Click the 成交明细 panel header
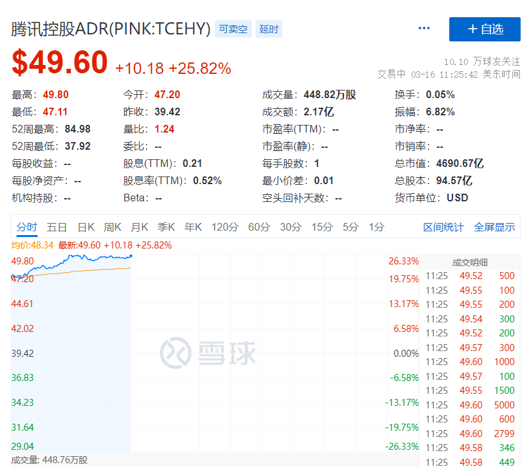Image resolution: width=527 pixels, height=467 pixels. (x=470, y=262)
